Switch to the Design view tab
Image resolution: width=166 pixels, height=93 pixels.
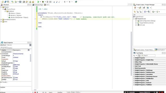[x=73, y=92]
